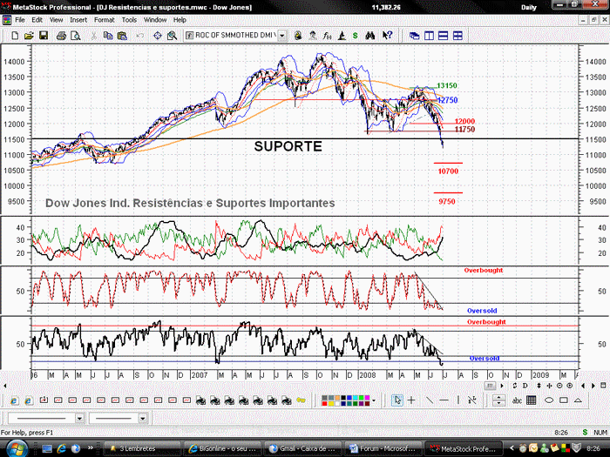Viewport: 610px width, 457px height.
Task: Open the Edit menu
Action: (x=37, y=20)
